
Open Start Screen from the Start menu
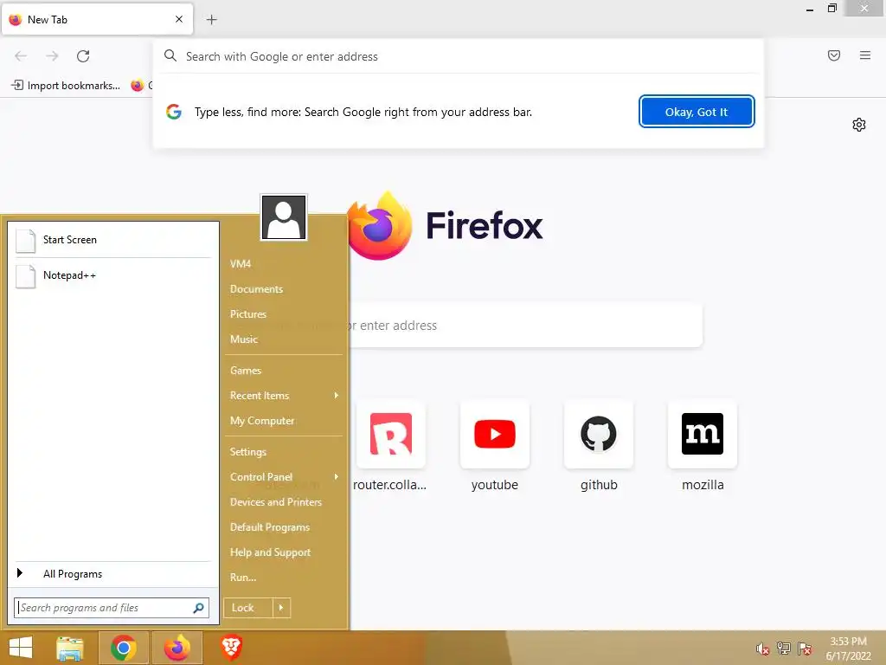pyautogui.click(x=113, y=241)
